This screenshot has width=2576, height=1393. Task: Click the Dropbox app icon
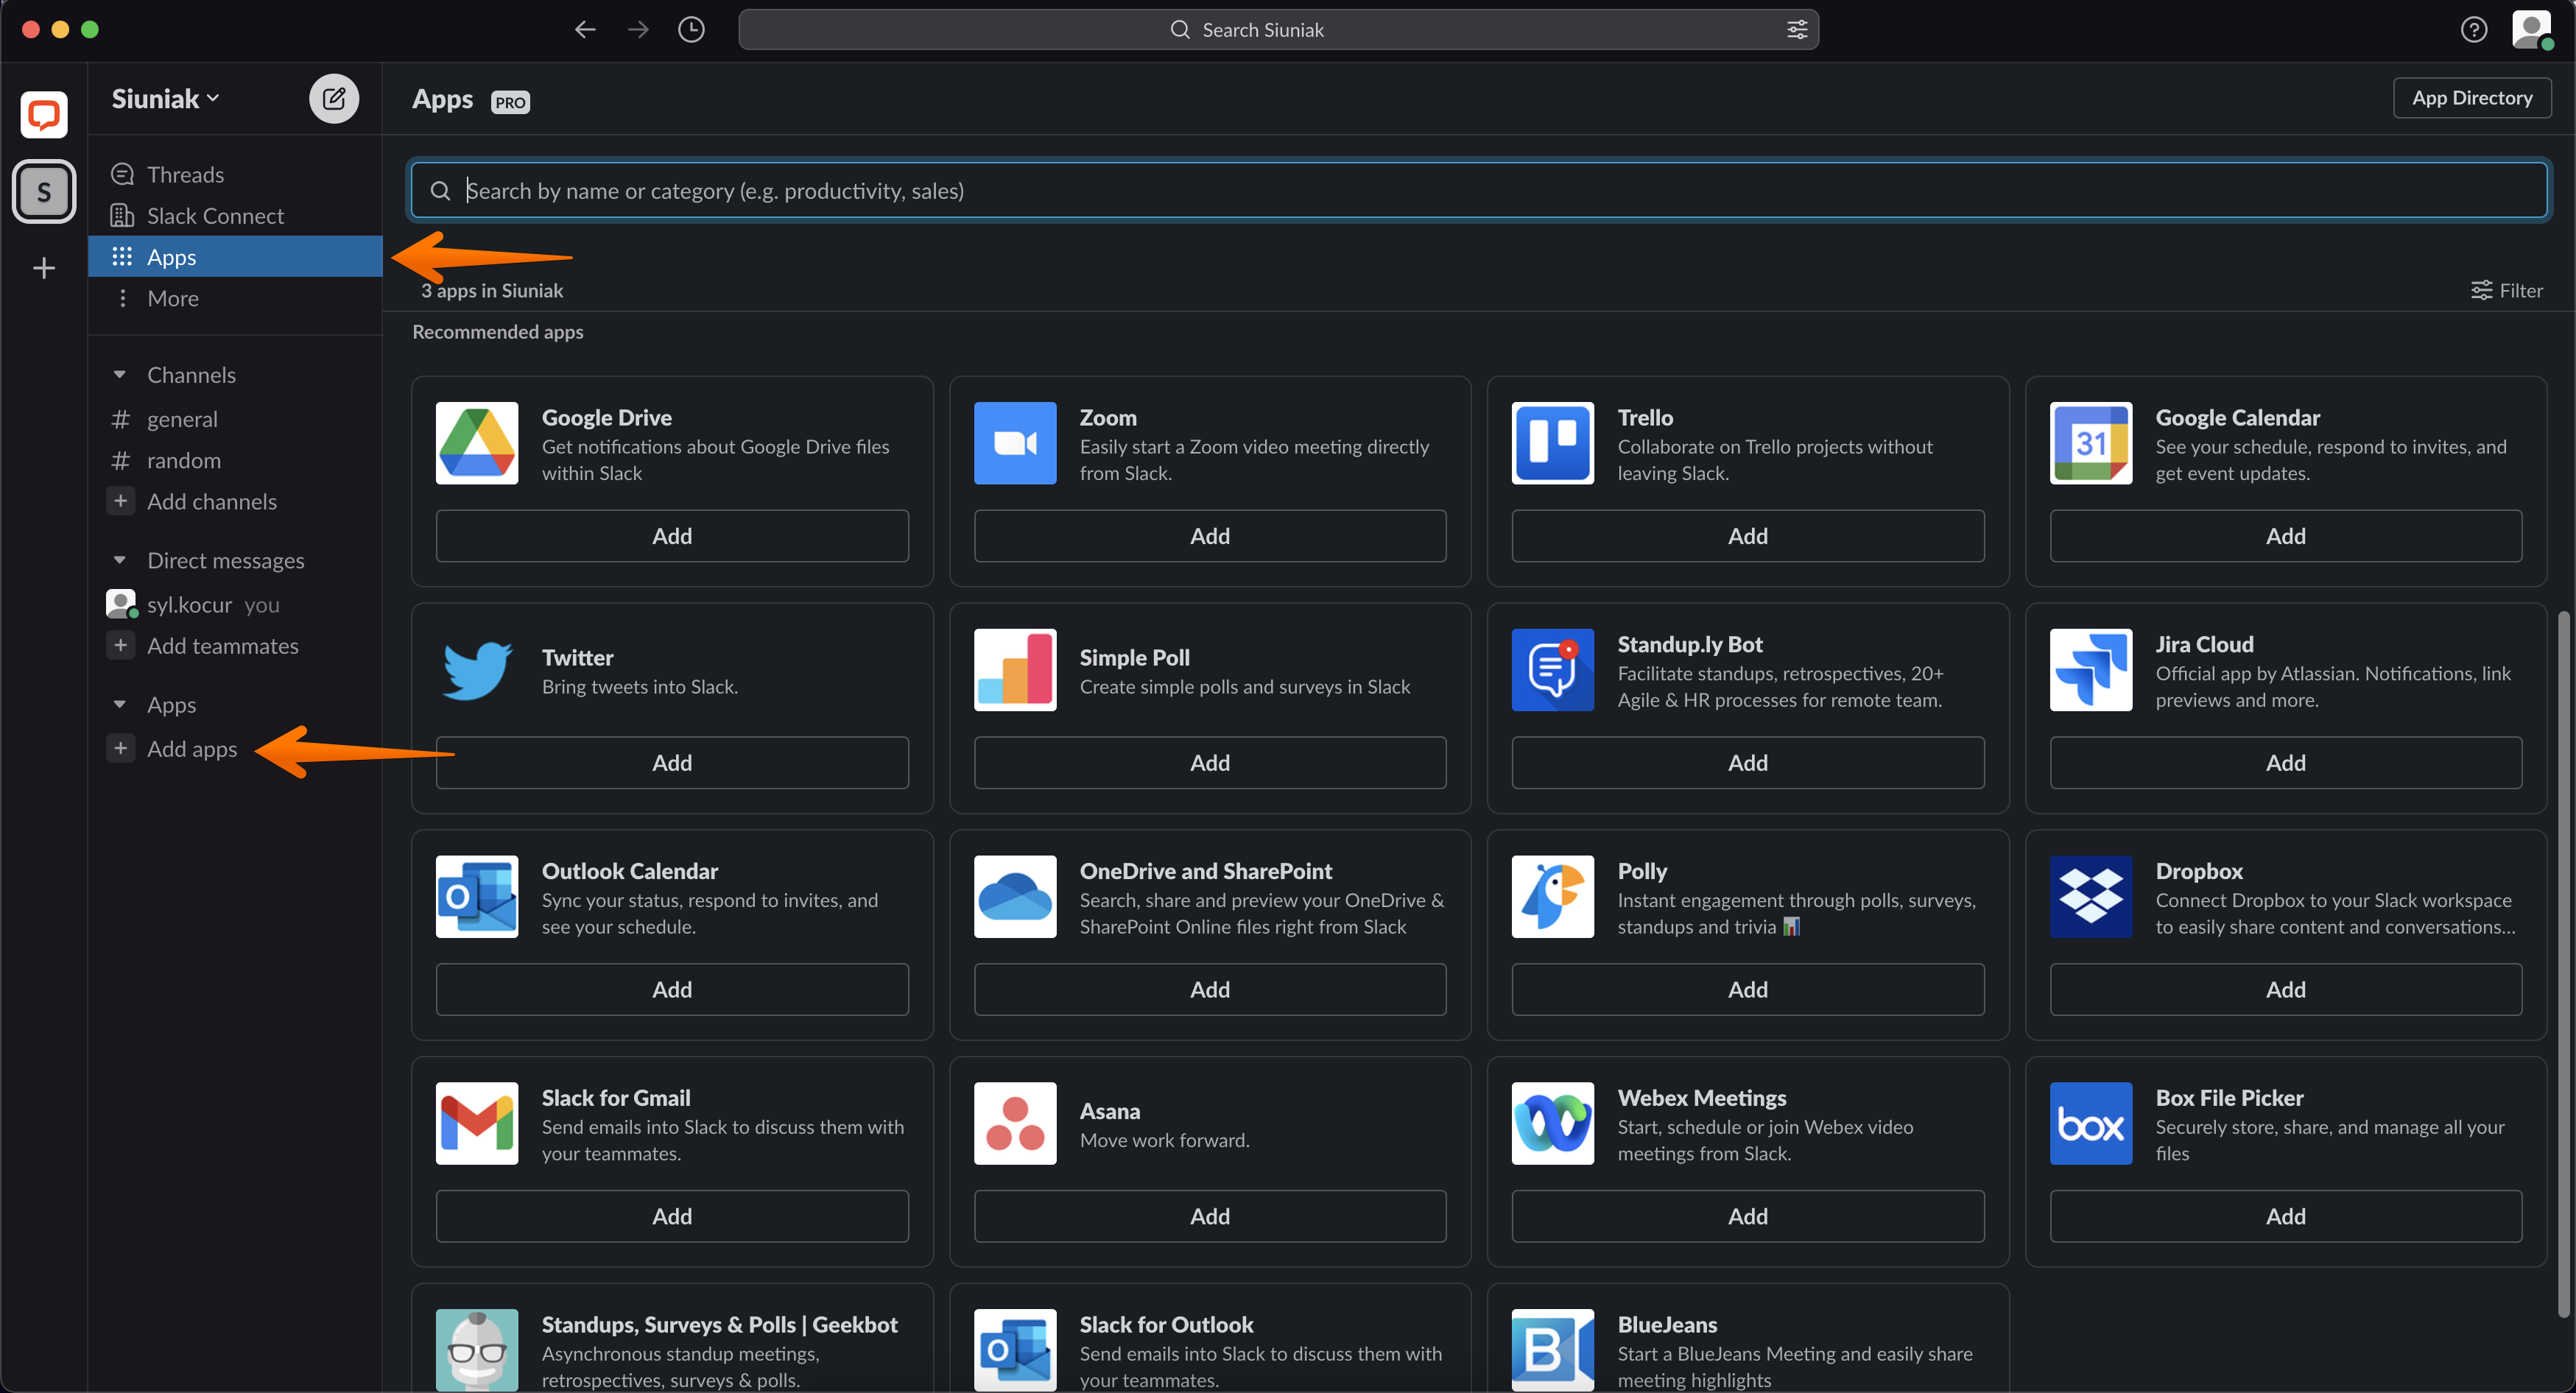pos(2091,897)
